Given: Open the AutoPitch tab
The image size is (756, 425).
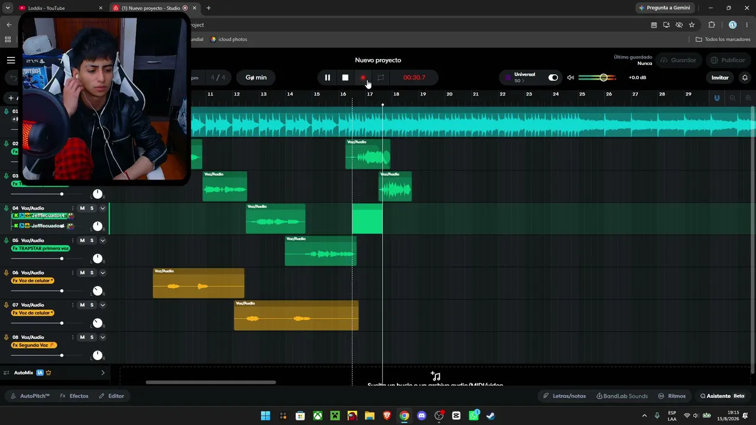Looking at the screenshot, I should point(30,396).
